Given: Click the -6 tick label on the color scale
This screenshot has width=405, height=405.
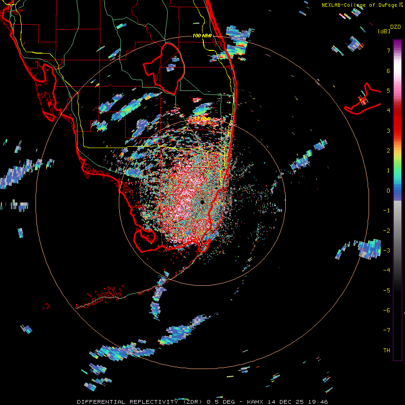Looking at the screenshot, I should [x=387, y=310].
